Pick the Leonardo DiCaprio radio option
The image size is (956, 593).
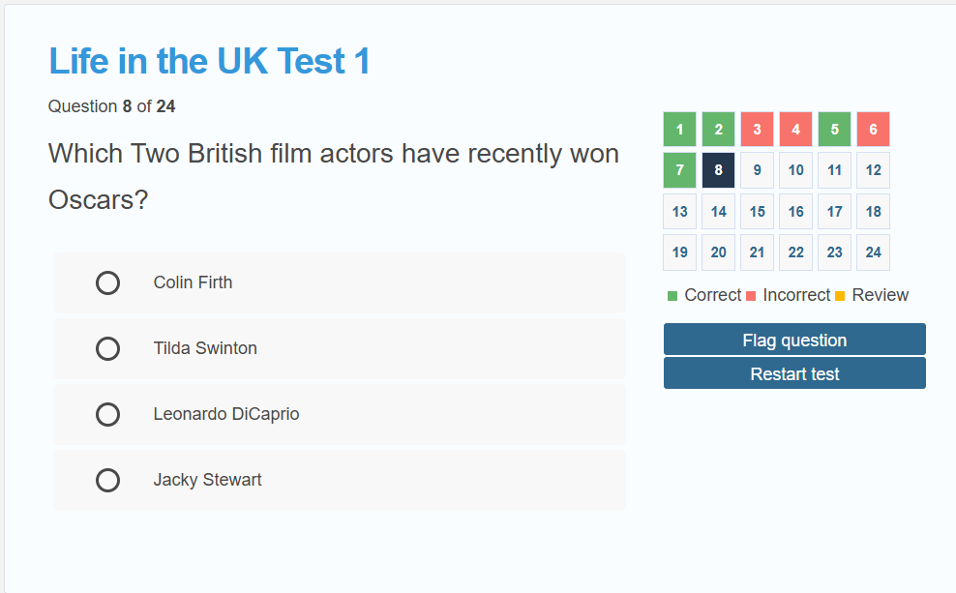coord(108,414)
